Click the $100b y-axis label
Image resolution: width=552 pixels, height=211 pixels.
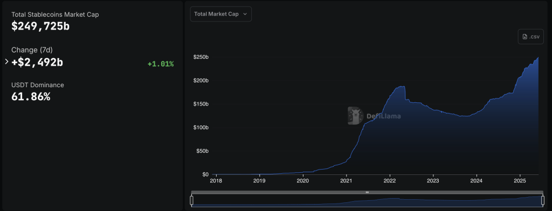(201, 128)
